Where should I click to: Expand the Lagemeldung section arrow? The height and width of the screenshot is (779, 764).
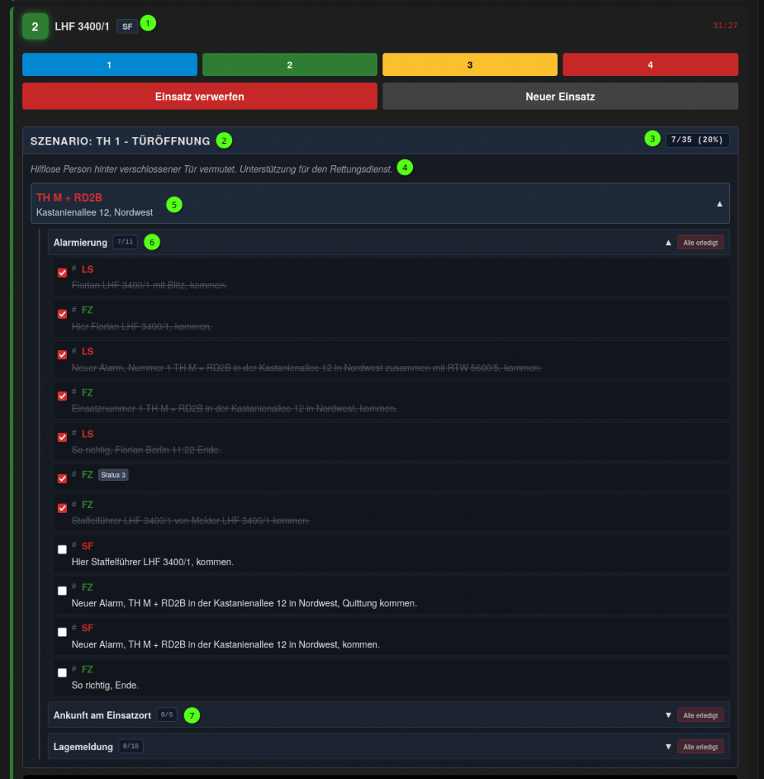tap(668, 747)
